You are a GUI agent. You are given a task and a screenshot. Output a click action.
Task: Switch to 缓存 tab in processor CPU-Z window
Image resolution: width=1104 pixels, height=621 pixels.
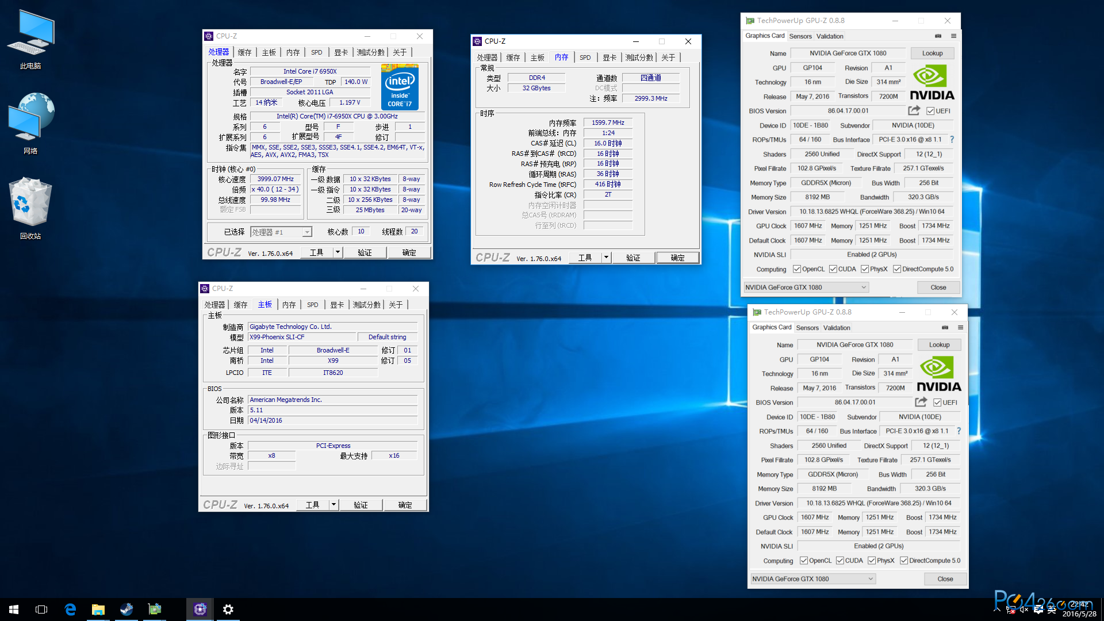pyautogui.click(x=244, y=52)
